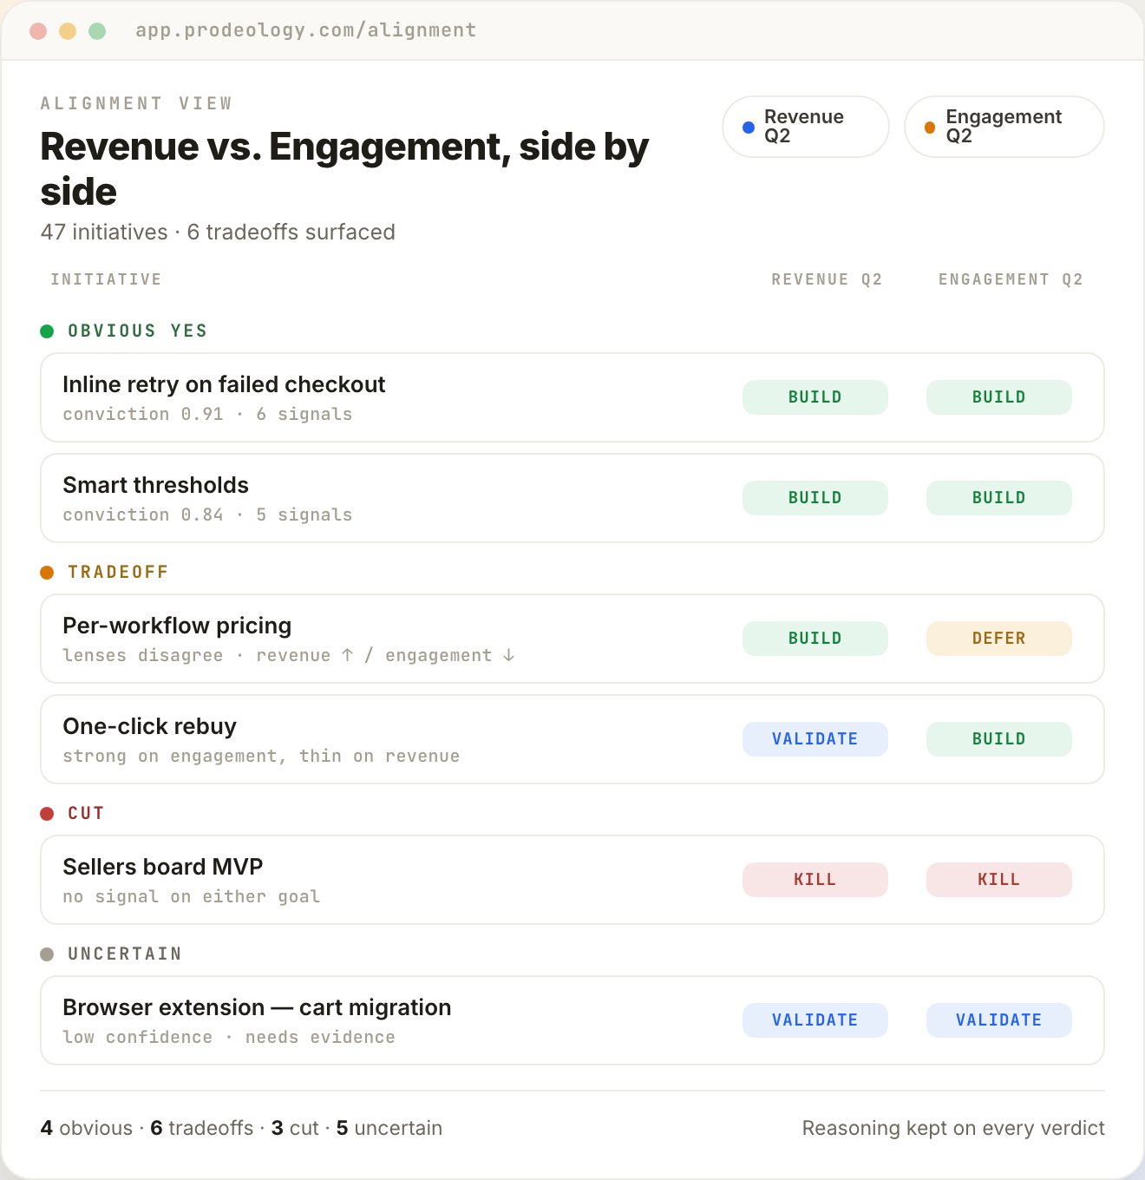Click the orange dot in Engagement Q2 pill
Screen dimensions: 1145x1180
[x=930, y=128]
